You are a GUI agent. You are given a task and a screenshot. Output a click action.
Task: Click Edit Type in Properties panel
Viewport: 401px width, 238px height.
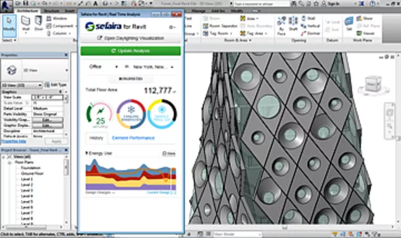pos(56,85)
